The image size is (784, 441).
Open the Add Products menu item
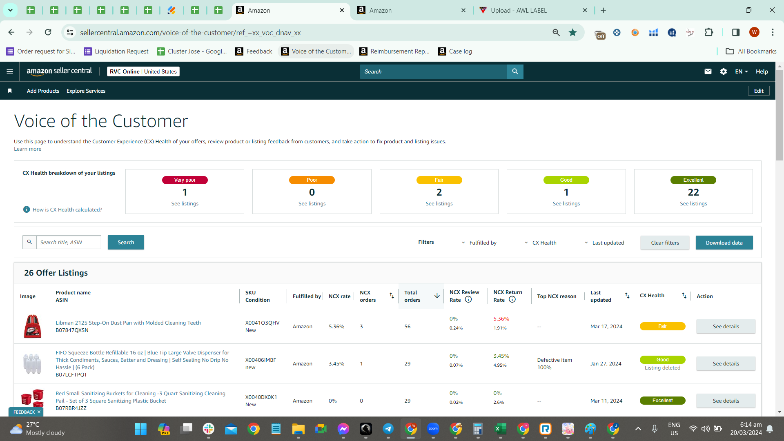[43, 91]
